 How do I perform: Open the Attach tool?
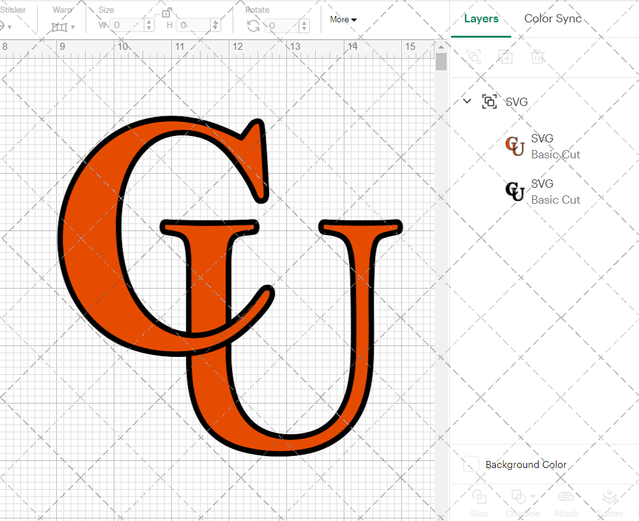coord(566,498)
